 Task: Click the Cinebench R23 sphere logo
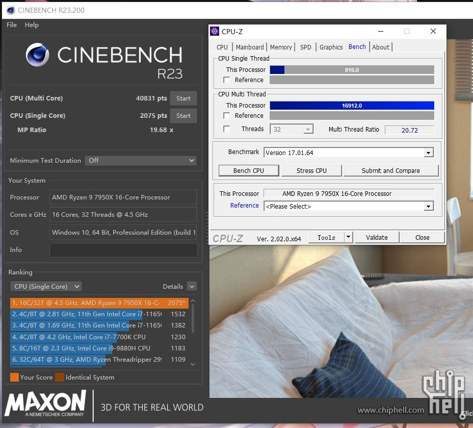pyautogui.click(x=37, y=55)
